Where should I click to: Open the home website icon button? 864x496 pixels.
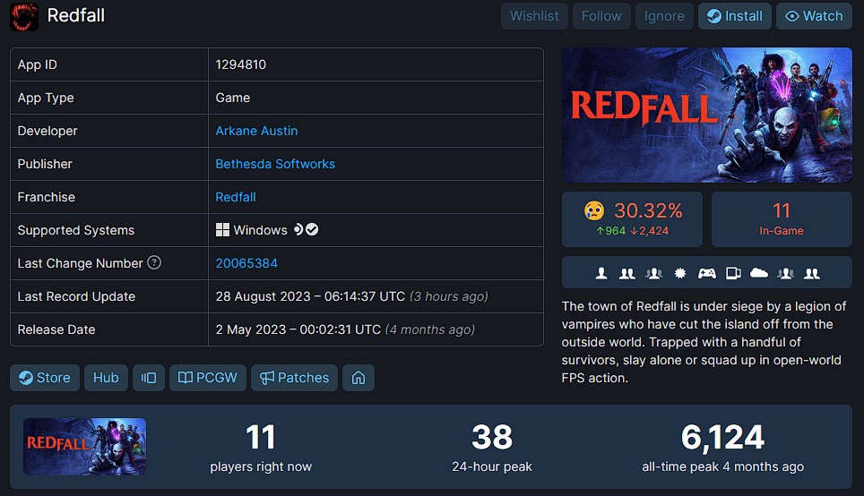[359, 378]
